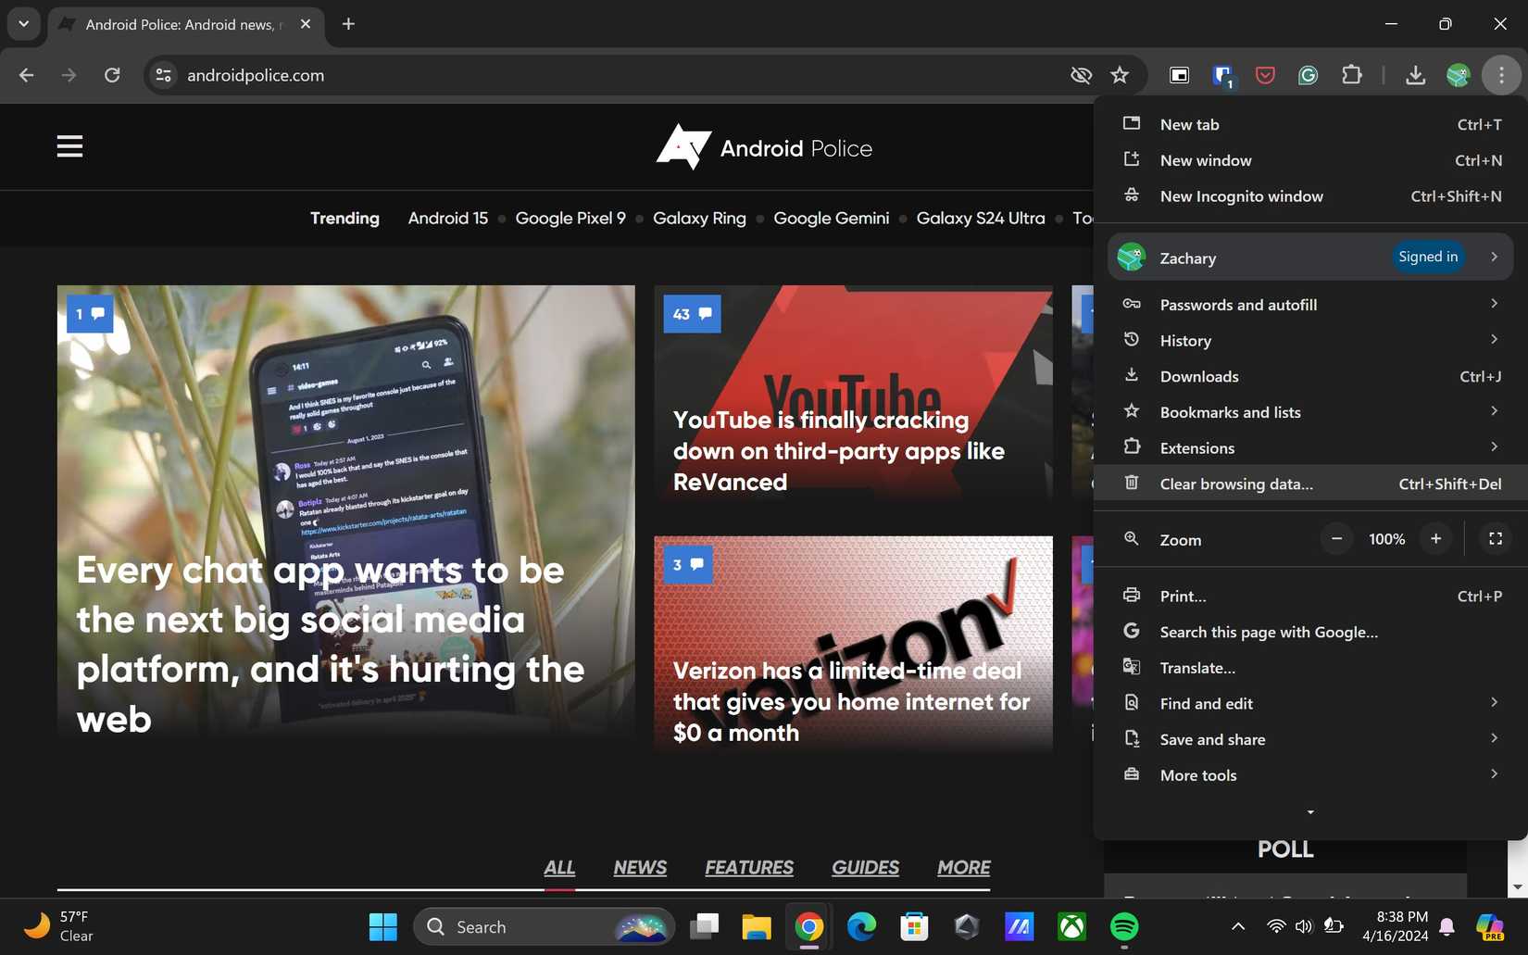Bookmark this page with the star icon
This screenshot has height=955, width=1528.
1120,75
